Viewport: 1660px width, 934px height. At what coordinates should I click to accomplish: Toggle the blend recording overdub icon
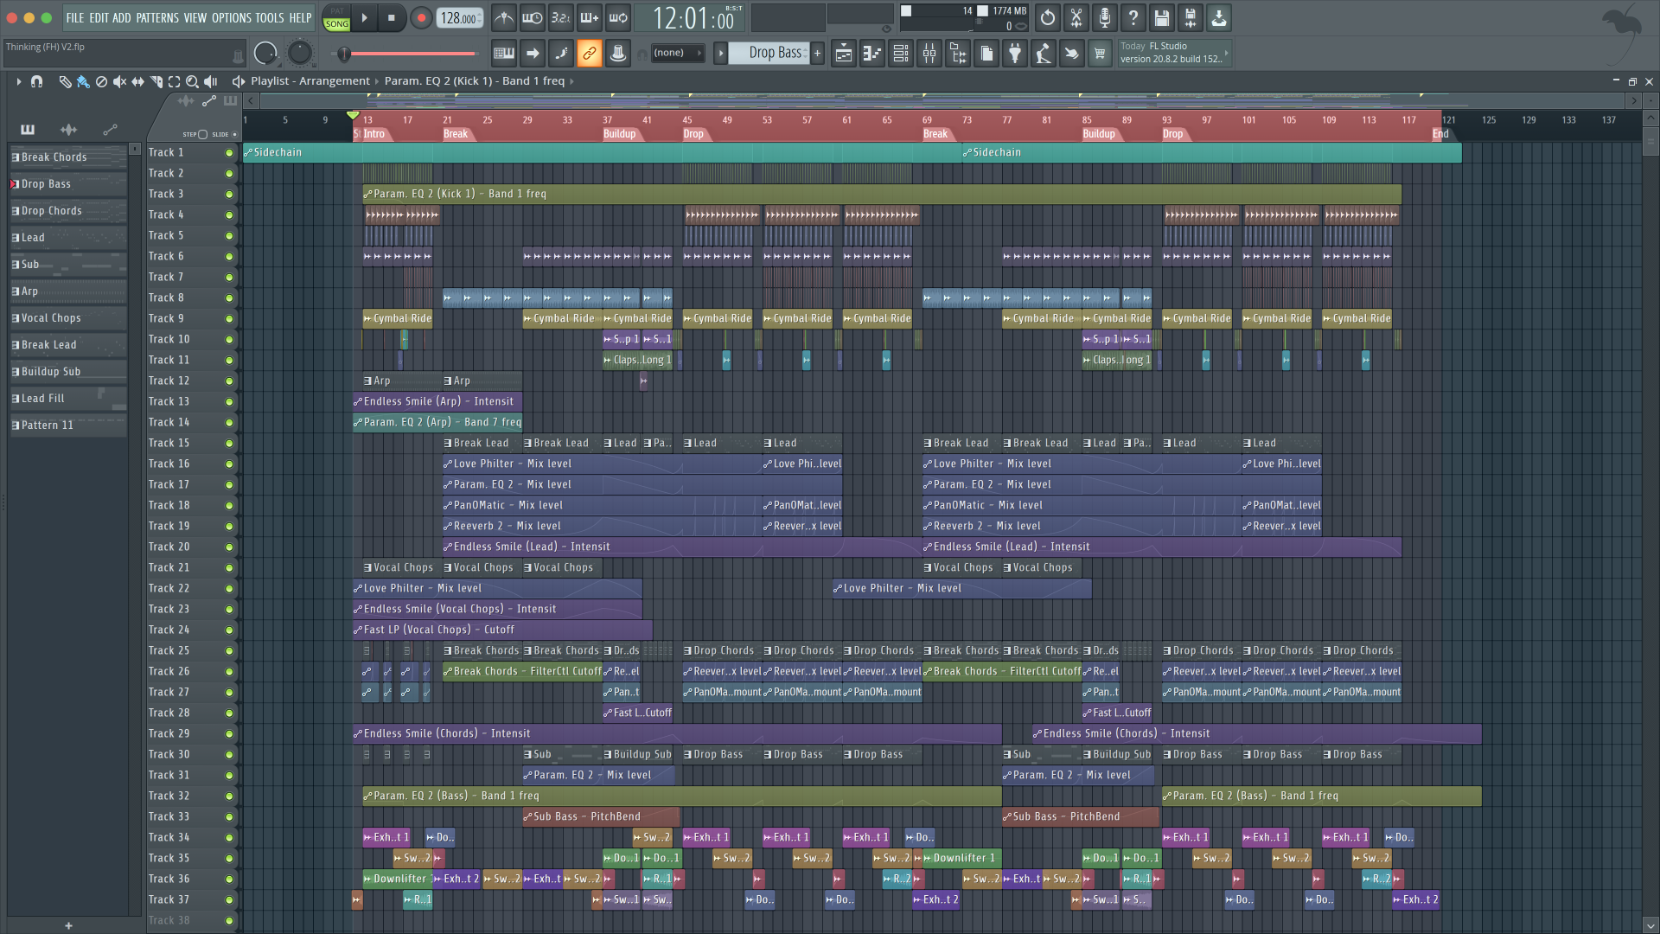click(590, 17)
